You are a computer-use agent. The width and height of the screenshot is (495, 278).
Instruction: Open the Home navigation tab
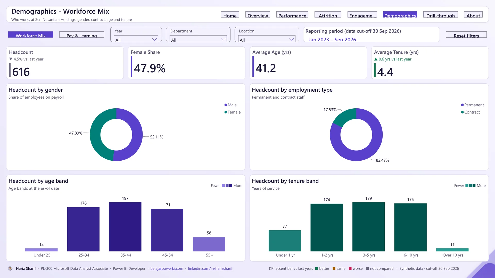[x=230, y=15]
